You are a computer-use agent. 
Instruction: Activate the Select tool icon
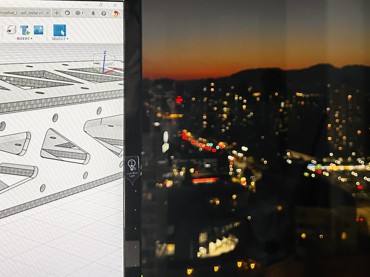(60, 30)
